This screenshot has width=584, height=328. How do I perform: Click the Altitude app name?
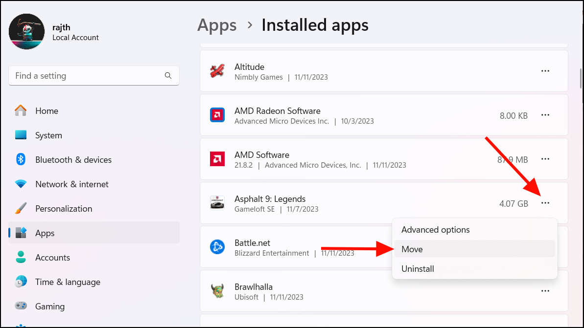[x=249, y=67]
